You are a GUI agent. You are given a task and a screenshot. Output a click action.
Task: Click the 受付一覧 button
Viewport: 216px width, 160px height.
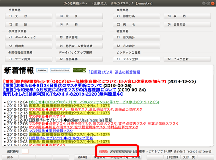pos(189,157)
